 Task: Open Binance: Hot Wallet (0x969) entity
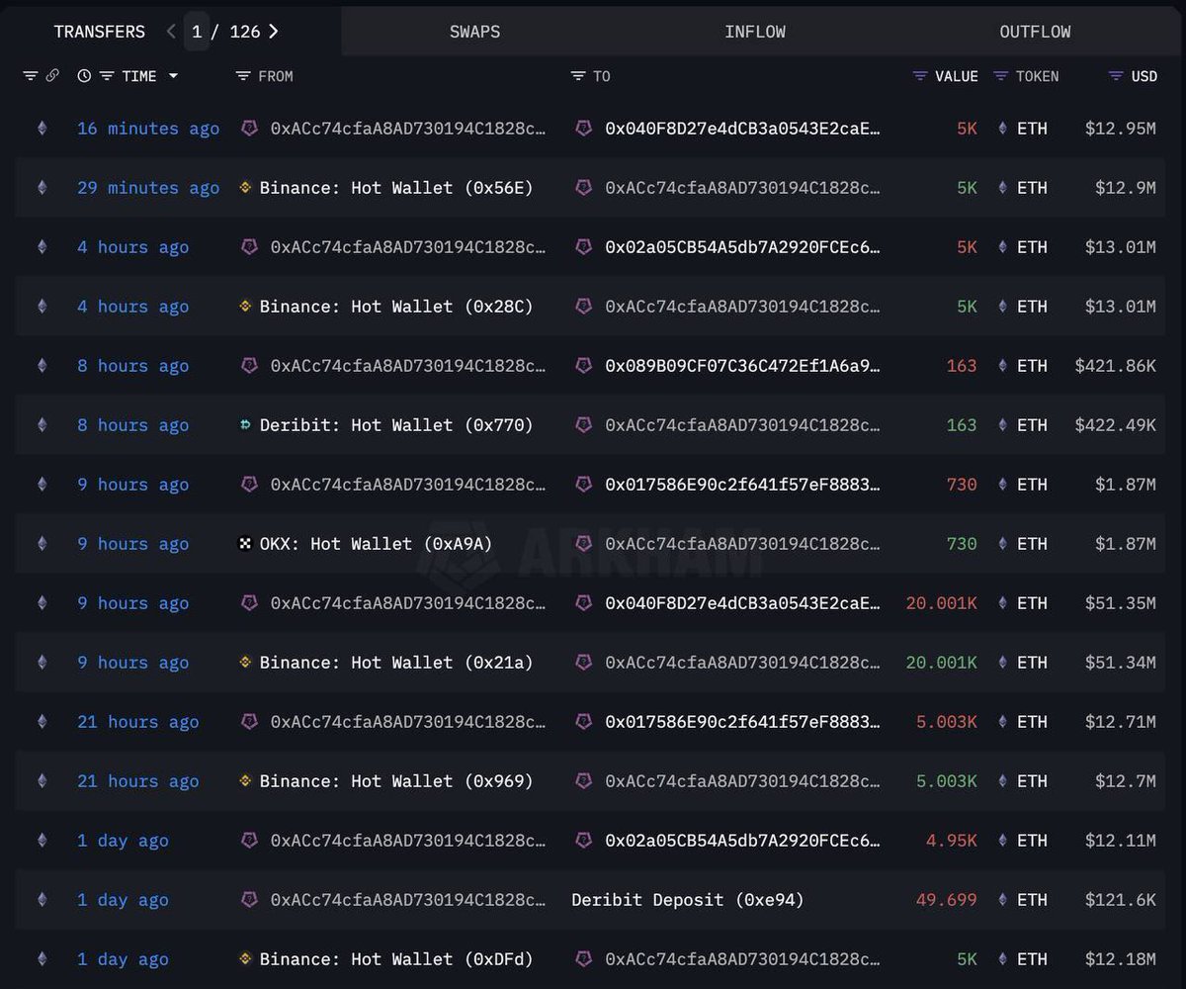[x=396, y=781]
